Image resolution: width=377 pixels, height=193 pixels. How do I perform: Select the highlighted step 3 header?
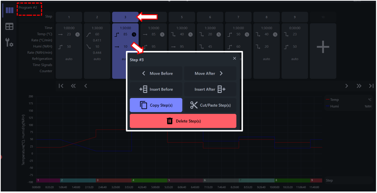tap(125, 17)
